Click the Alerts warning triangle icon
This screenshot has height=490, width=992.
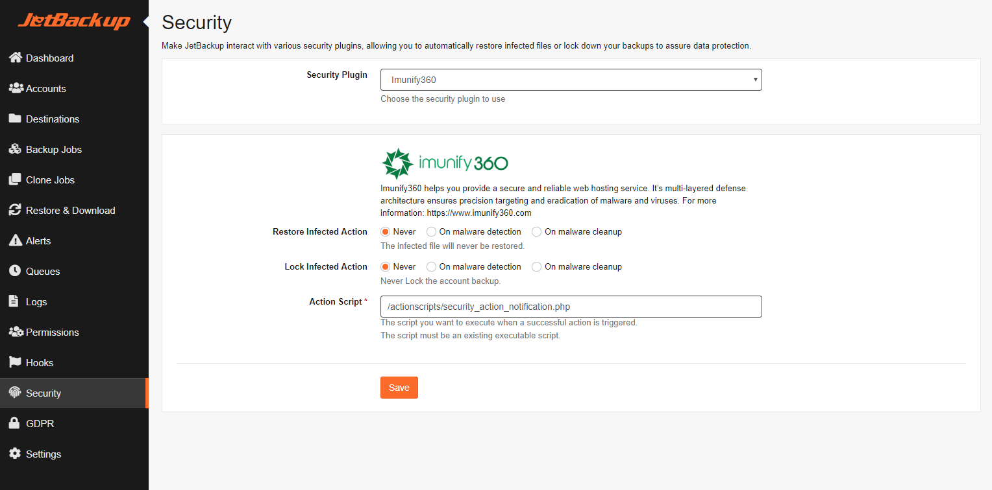coord(15,240)
